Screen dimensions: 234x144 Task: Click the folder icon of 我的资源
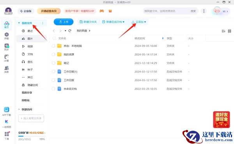59,54
